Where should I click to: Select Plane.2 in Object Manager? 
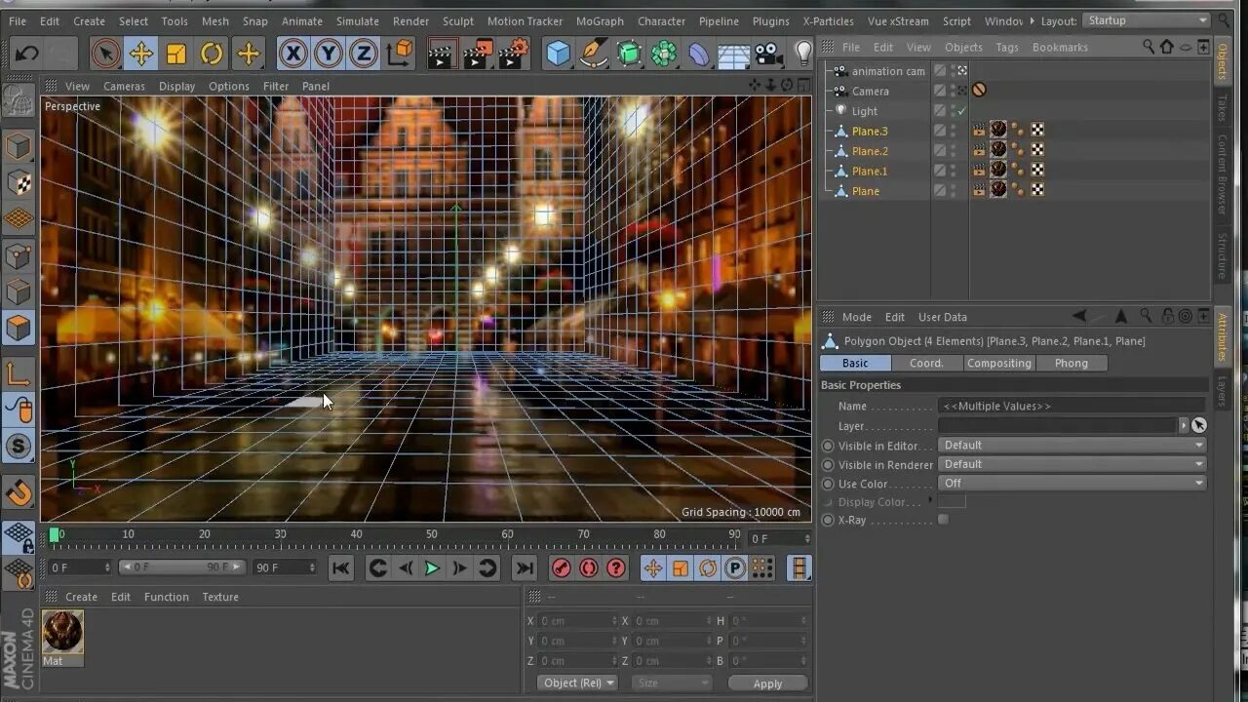(x=870, y=151)
